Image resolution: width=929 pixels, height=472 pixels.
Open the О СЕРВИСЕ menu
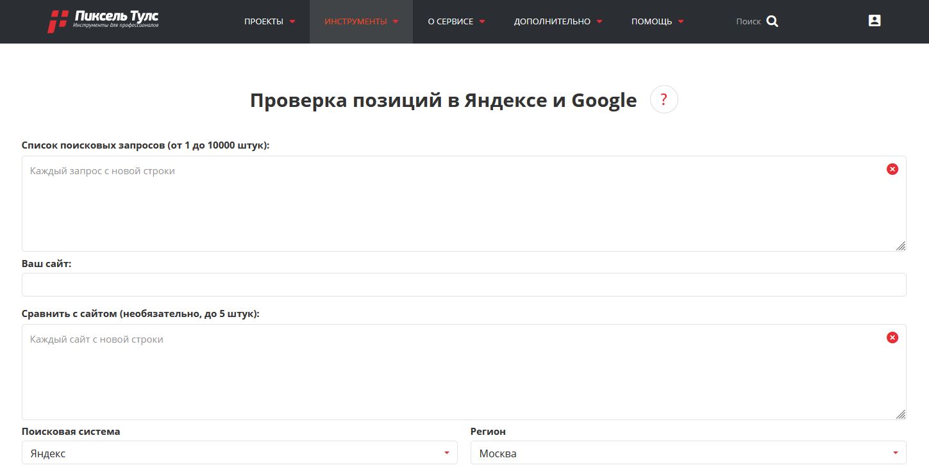456,22
